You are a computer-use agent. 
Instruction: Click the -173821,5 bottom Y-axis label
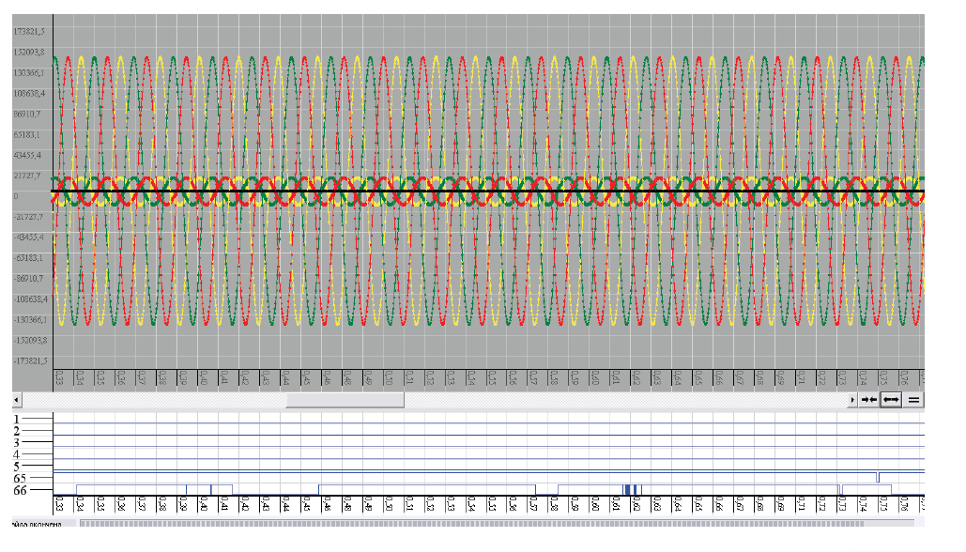[x=27, y=360]
